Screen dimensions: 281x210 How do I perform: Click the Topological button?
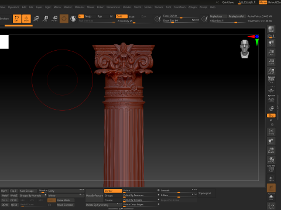click(x=206, y=193)
